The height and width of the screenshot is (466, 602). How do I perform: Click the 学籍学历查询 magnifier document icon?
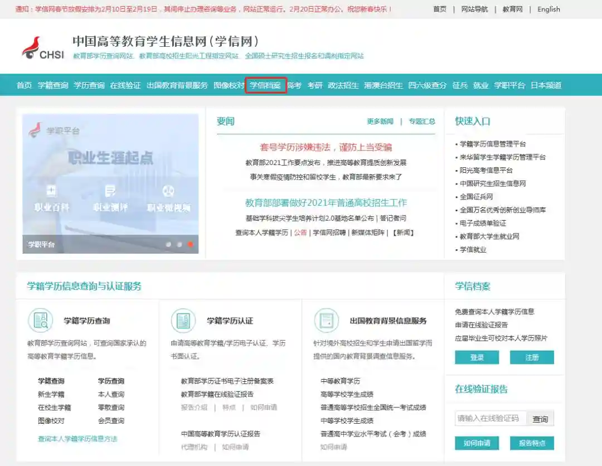coord(40,320)
